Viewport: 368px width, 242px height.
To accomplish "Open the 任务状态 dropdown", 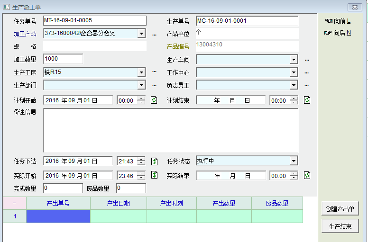I will [x=294, y=161].
